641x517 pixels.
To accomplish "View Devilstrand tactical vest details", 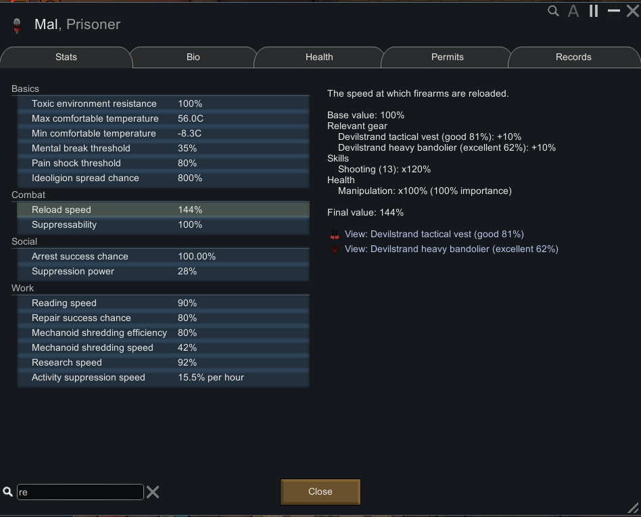I will point(434,235).
